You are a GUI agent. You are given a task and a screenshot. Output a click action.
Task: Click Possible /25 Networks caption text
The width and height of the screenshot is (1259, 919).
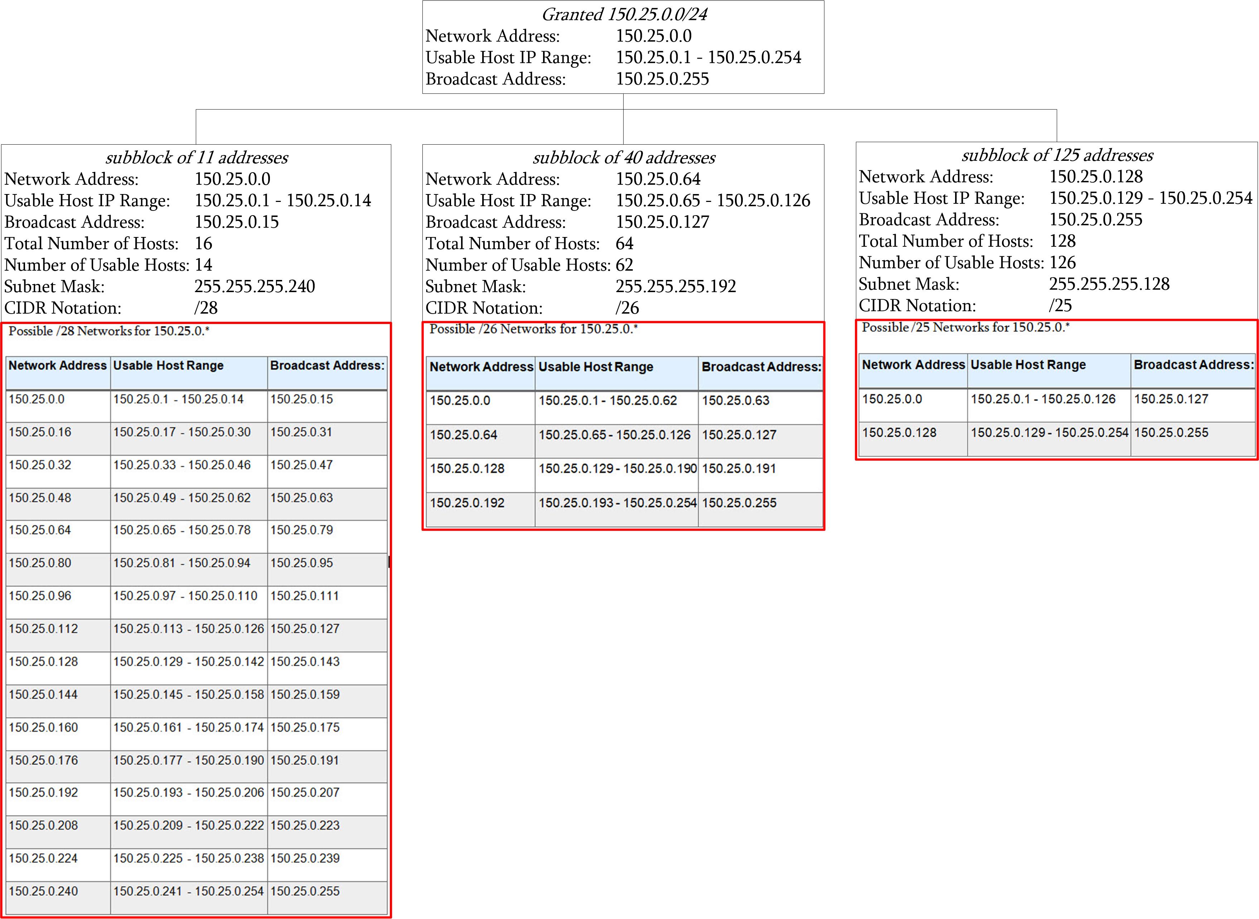[x=965, y=327]
